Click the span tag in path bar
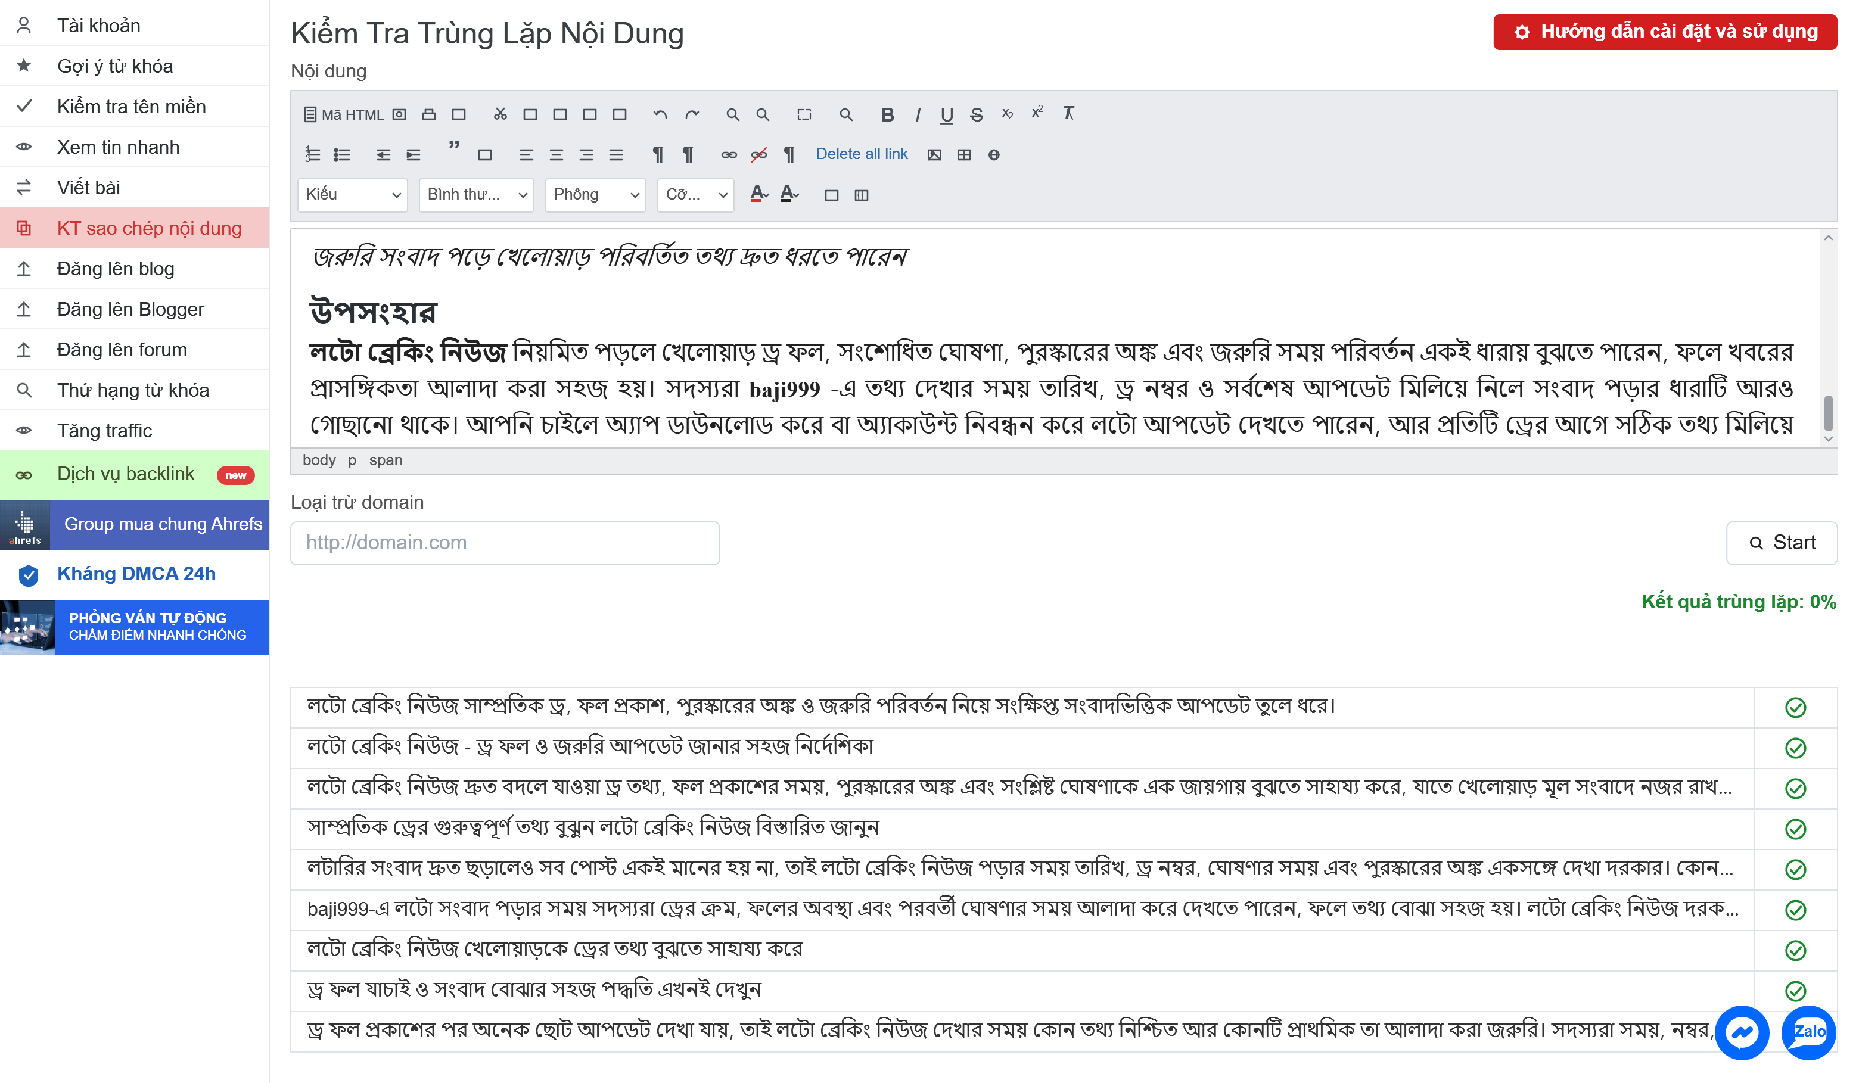The image size is (1859, 1083). tap(385, 460)
